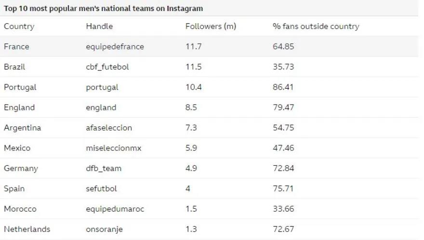424x240 pixels.
Task: Select the equipedefrance handle
Action: point(115,47)
